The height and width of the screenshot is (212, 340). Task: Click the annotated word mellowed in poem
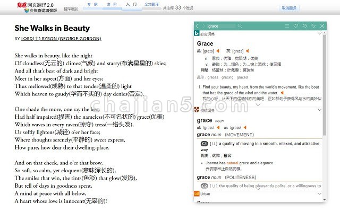[x=39, y=86]
